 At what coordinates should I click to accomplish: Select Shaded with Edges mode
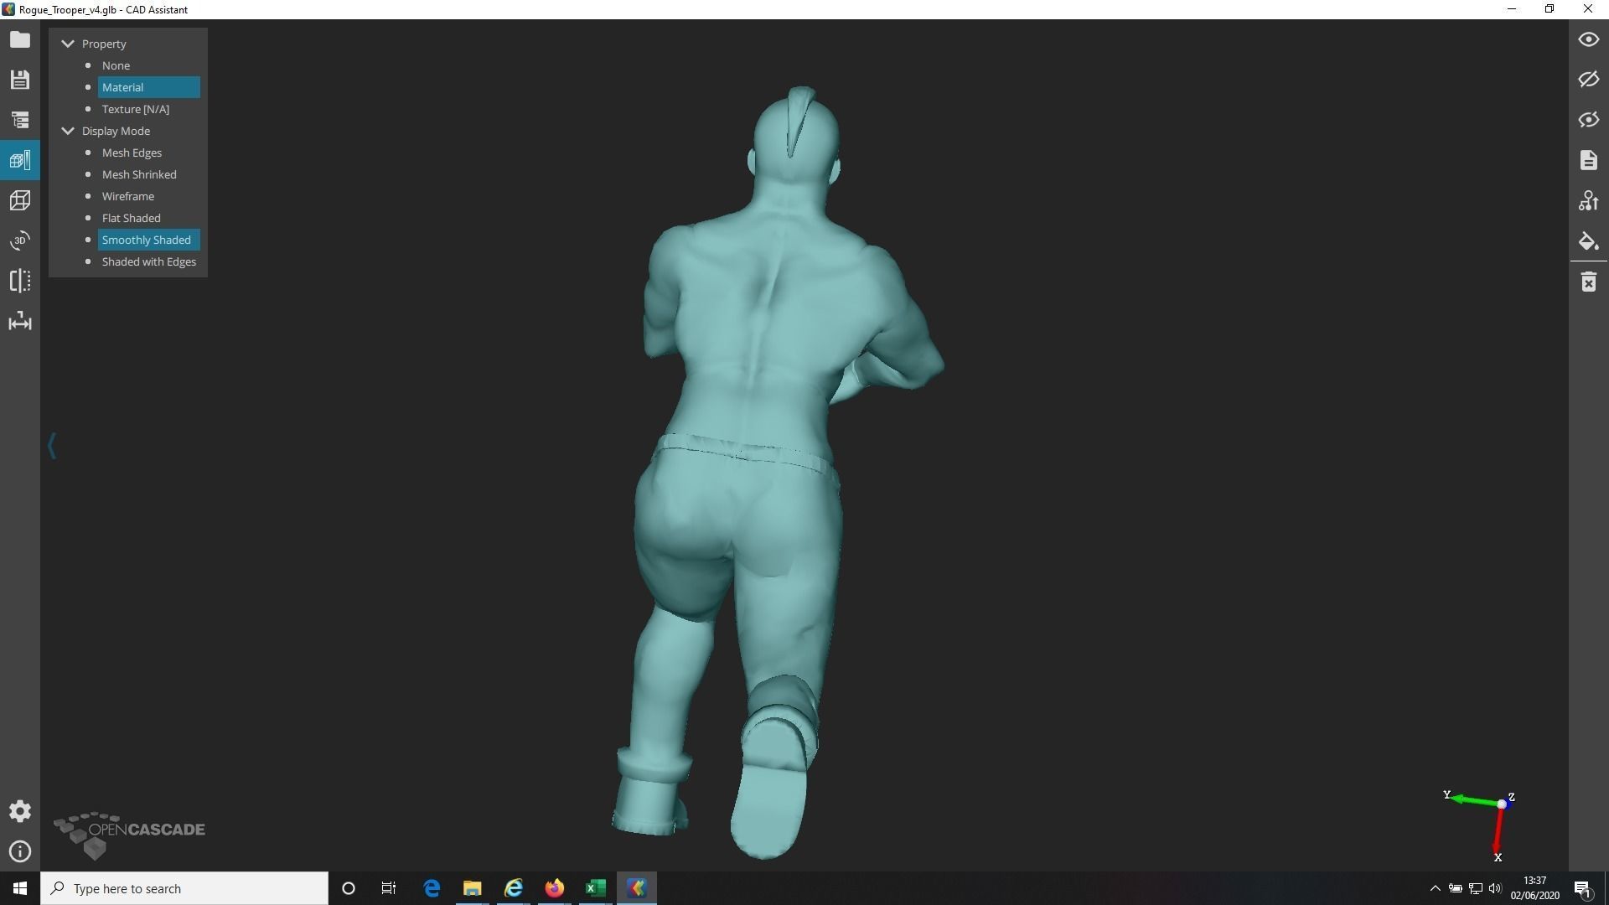[x=148, y=261]
